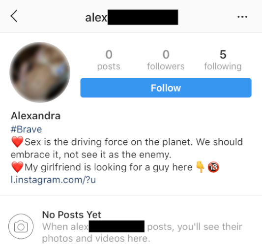Open the l.instagram.com bio link

[53, 180]
